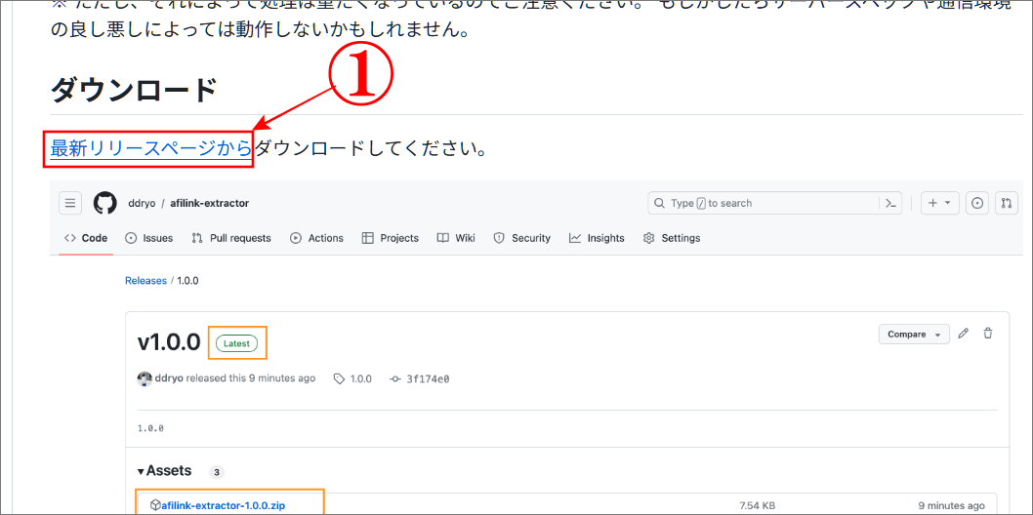Open the plus create-new dropdown
The image size is (1033, 515).
coord(939,203)
